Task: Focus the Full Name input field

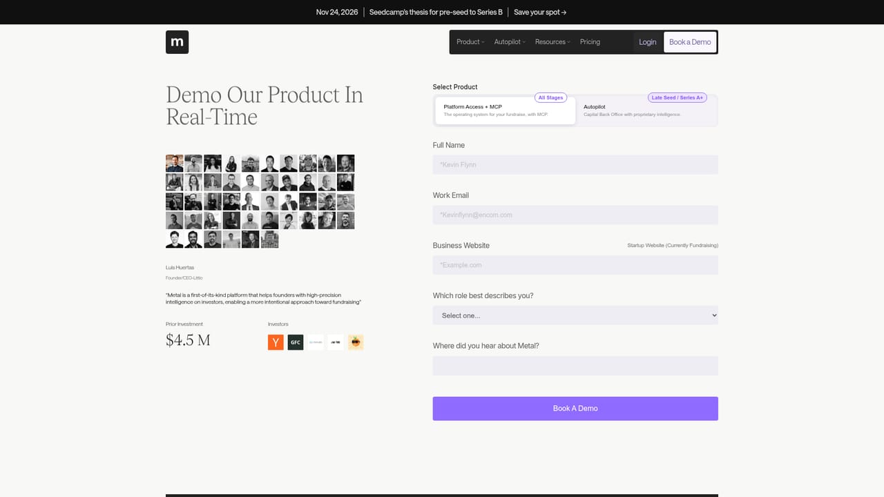Action: (x=575, y=165)
